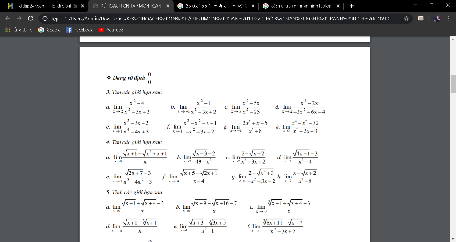Open a new browser tab
The width and height of the screenshot is (456, 242).
(352, 6)
